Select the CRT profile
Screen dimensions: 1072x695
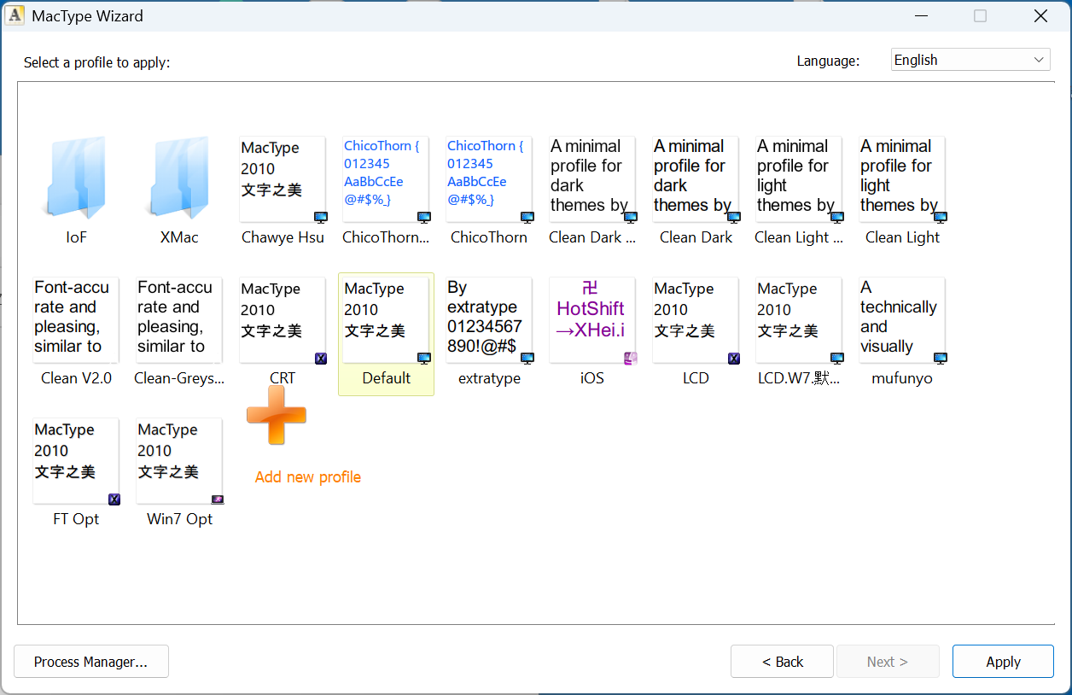tap(282, 321)
